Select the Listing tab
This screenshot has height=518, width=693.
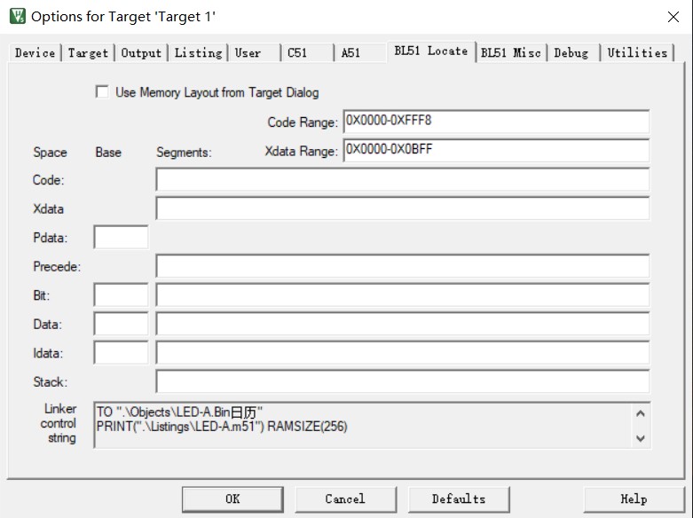tap(198, 53)
